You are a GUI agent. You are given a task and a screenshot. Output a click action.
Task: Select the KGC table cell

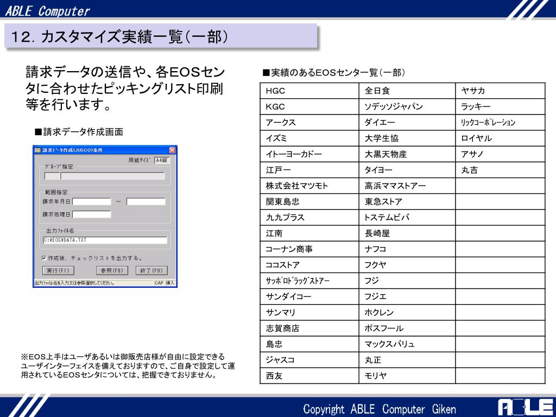(x=309, y=107)
